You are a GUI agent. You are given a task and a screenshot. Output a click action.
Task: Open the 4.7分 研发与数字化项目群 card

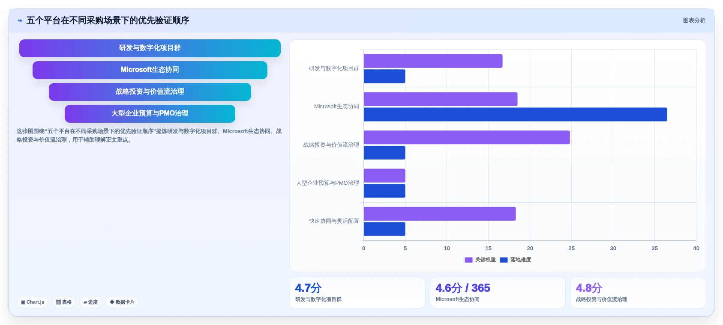[x=357, y=292]
